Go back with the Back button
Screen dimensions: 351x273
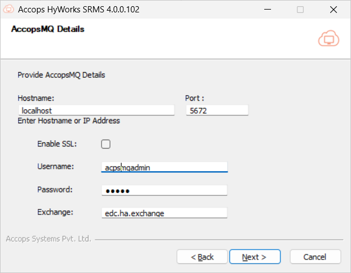(202, 257)
